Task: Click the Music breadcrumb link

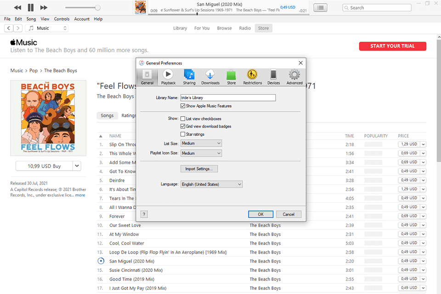Action: tap(17, 71)
